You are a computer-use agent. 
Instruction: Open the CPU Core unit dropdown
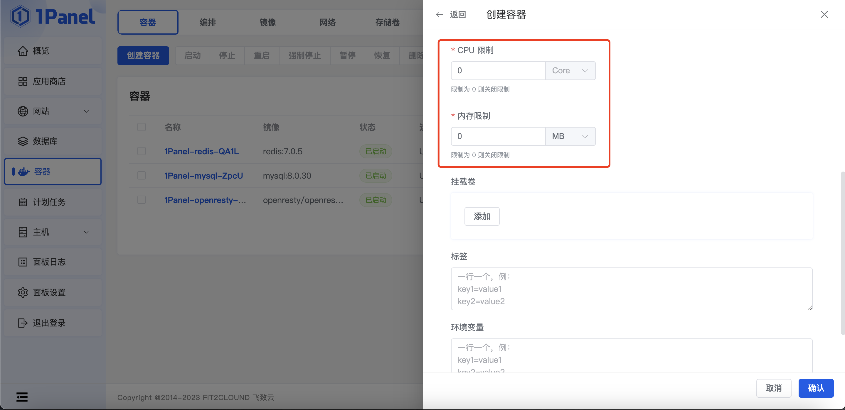(x=570, y=70)
